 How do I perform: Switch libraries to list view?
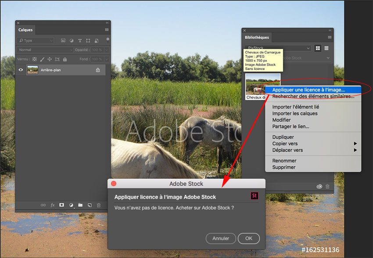tap(326, 48)
